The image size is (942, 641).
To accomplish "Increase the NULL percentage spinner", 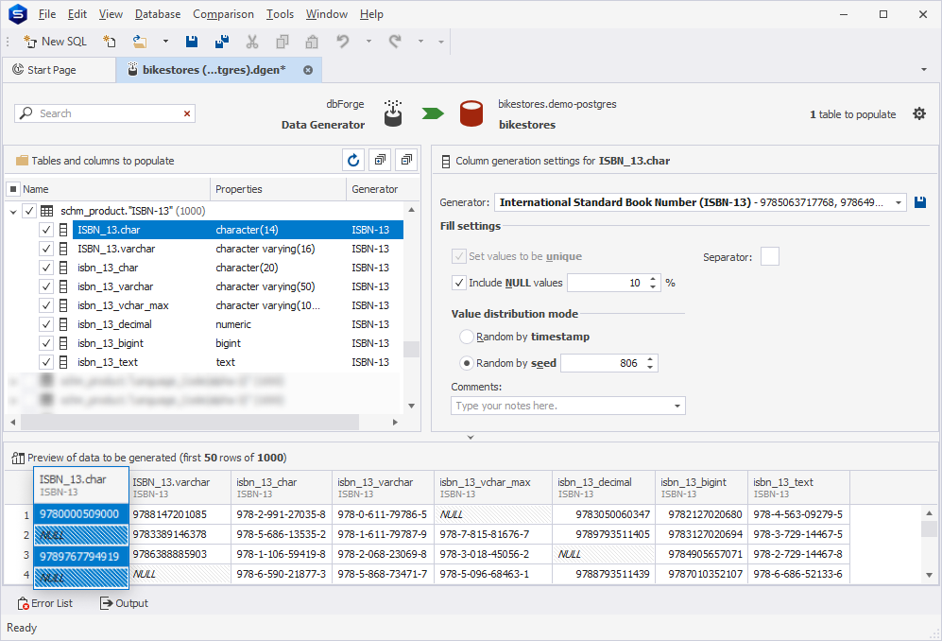I will [653, 278].
